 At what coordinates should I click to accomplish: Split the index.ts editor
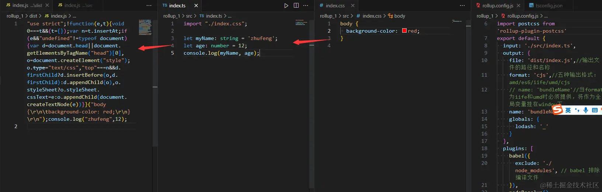pyautogui.click(x=296, y=6)
